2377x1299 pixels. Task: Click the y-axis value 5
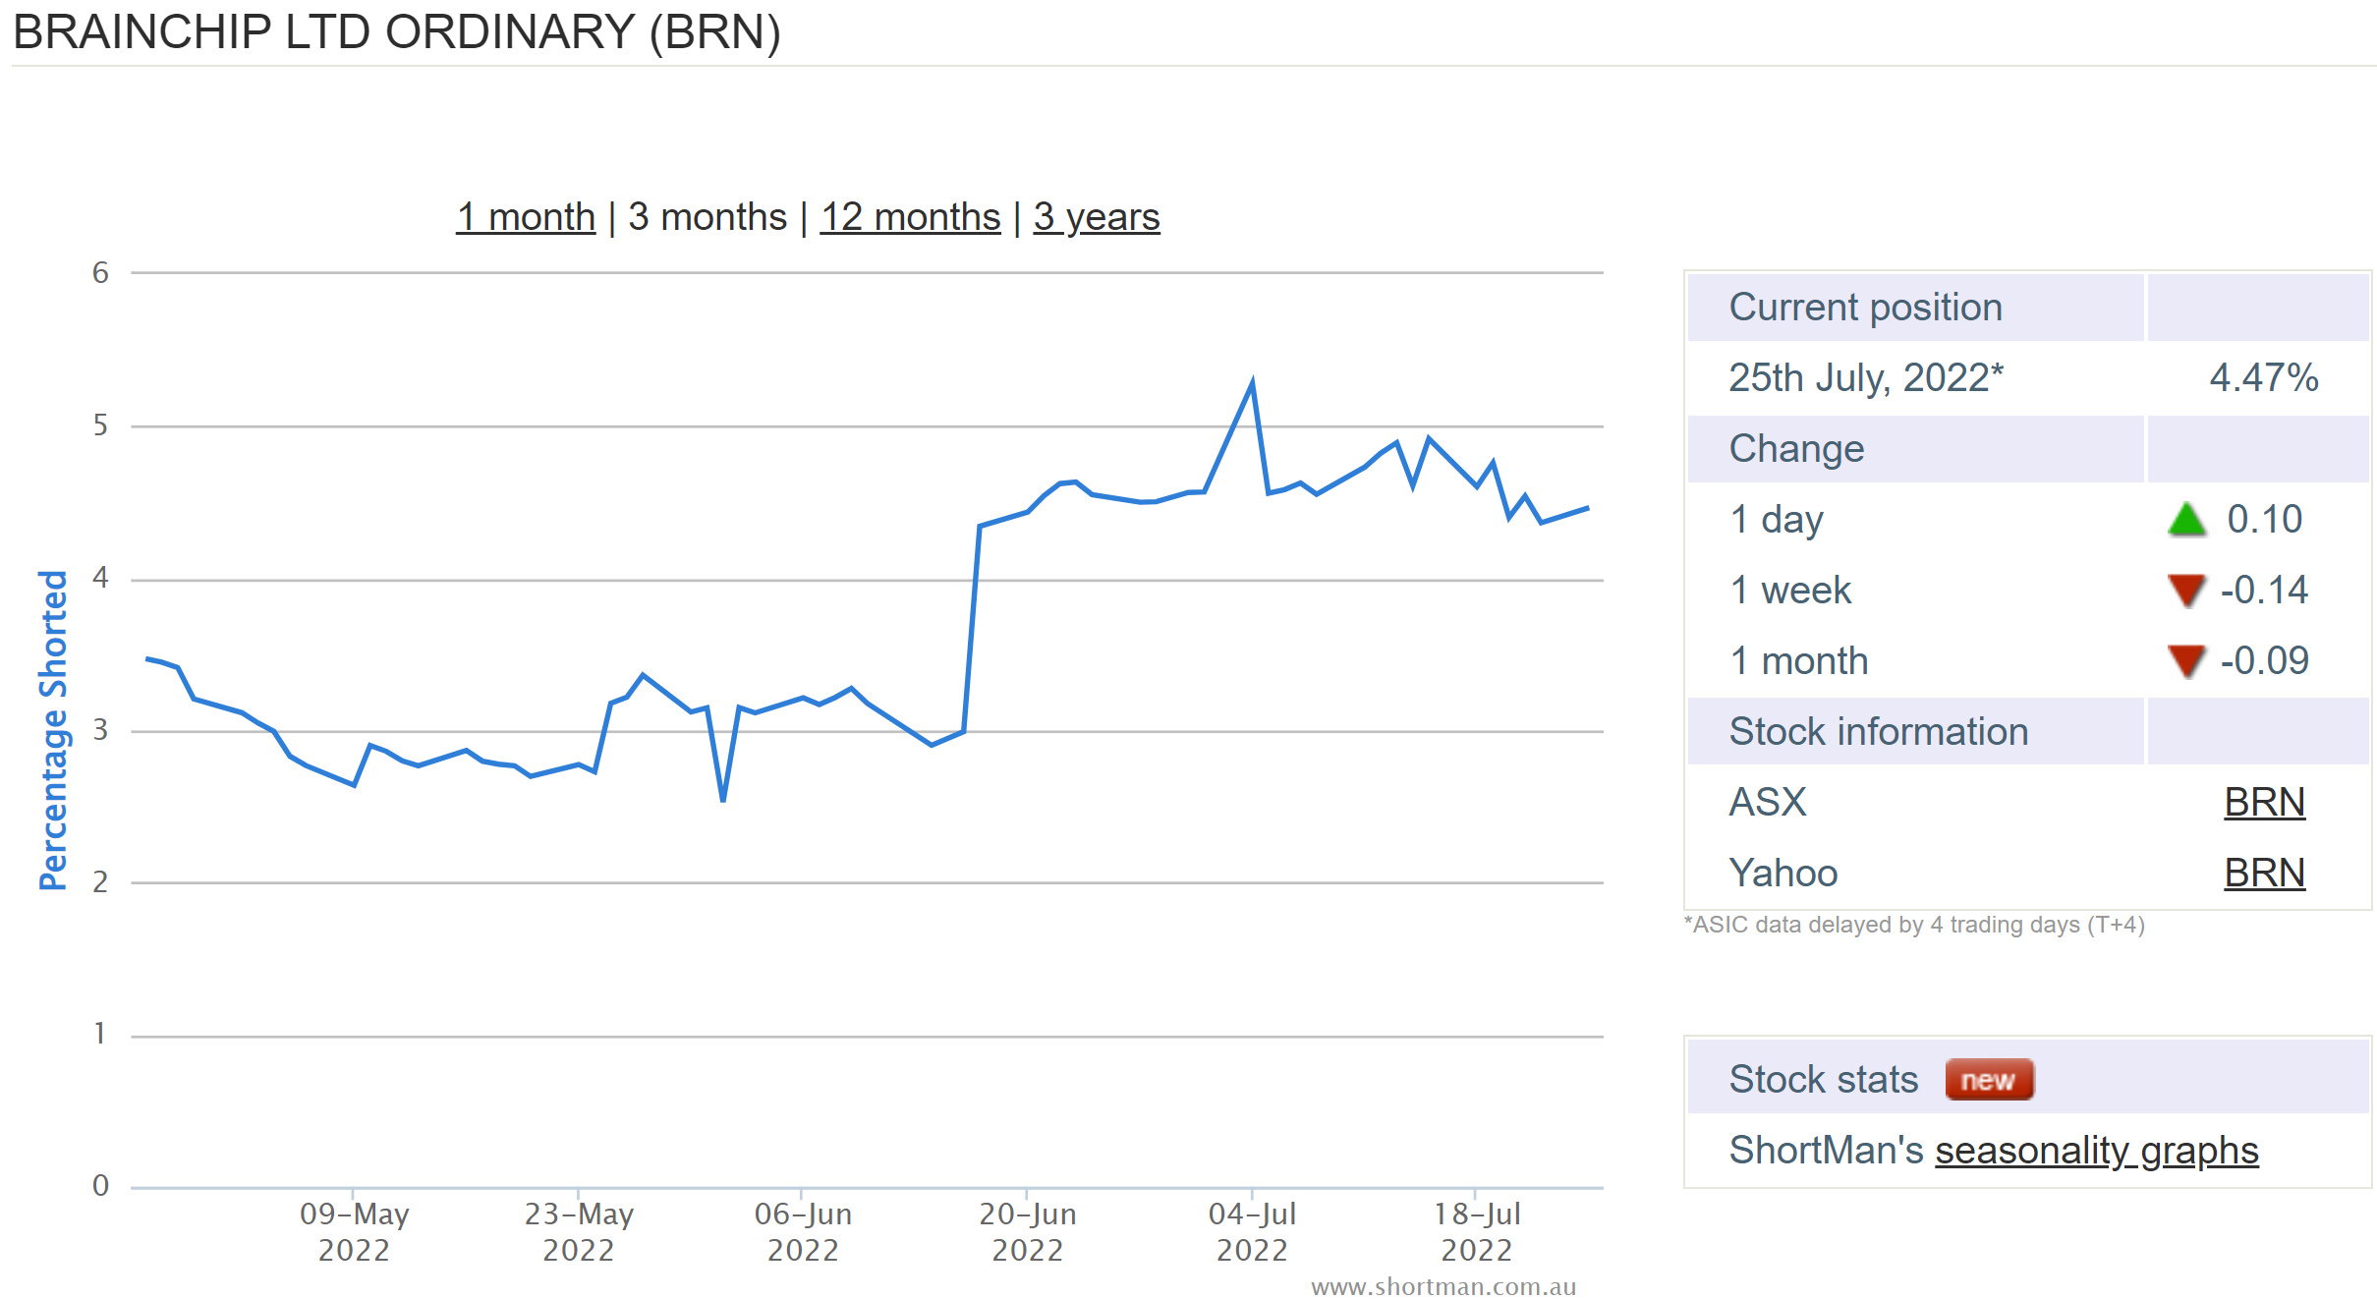coord(100,425)
